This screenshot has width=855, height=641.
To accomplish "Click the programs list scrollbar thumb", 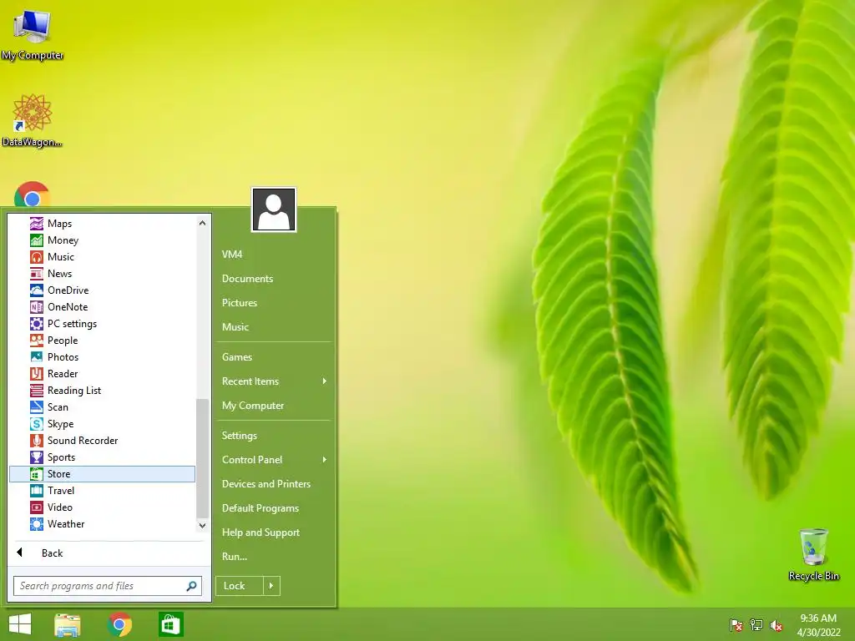I will 202,458.
